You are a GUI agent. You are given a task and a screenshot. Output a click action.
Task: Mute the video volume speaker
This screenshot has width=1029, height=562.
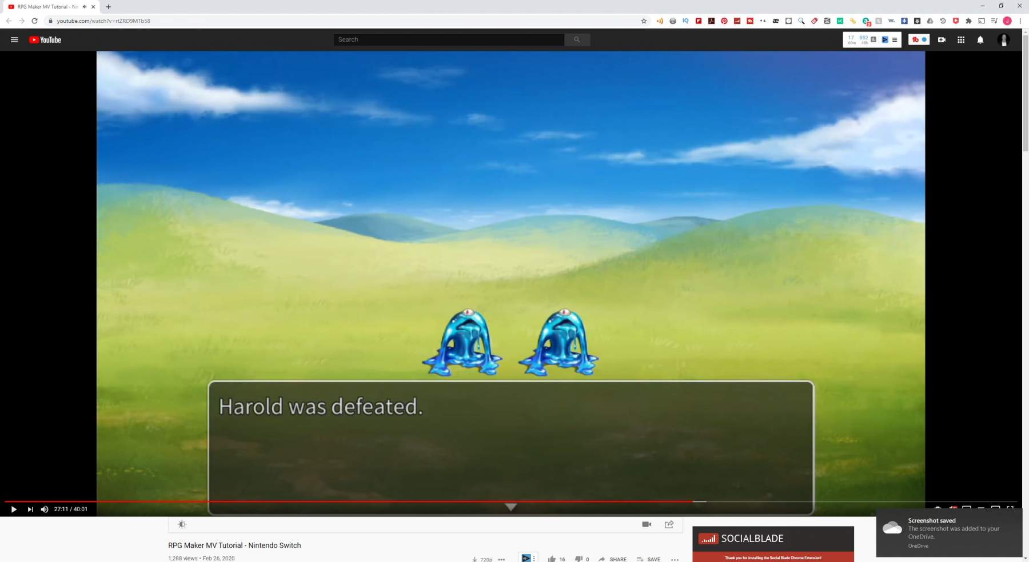pyautogui.click(x=45, y=509)
